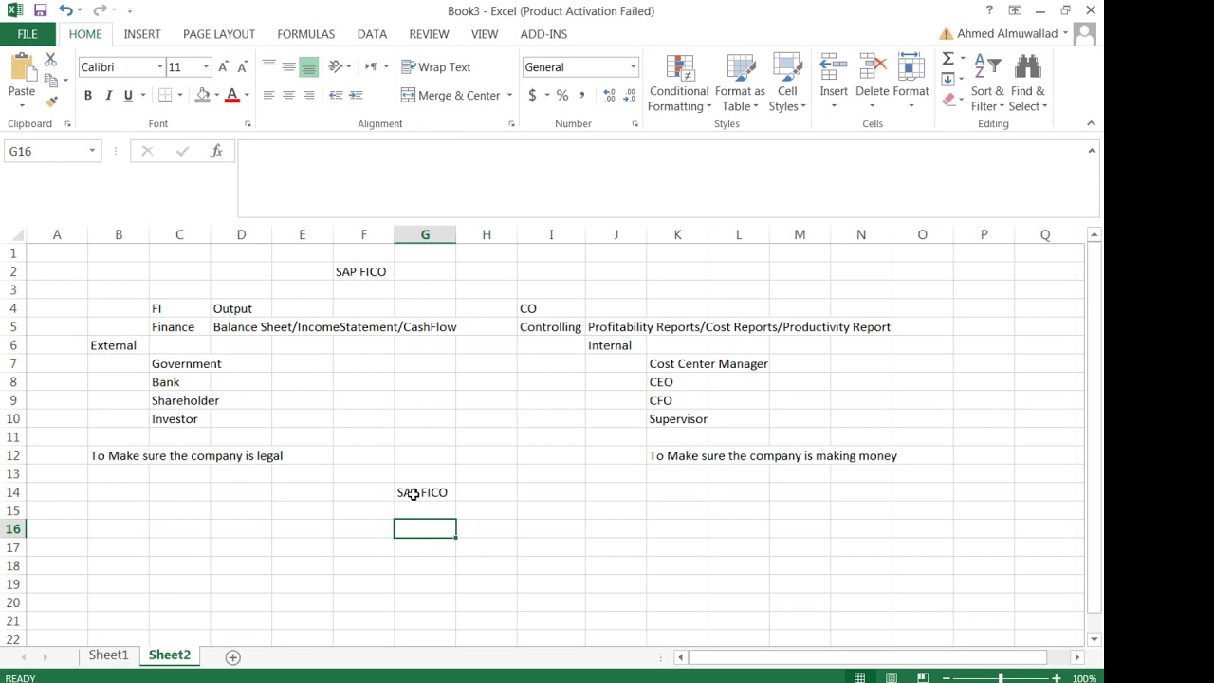Switch to Normal view in status bar
The width and height of the screenshot is (1214, 683).
click(x=860, y=677)
